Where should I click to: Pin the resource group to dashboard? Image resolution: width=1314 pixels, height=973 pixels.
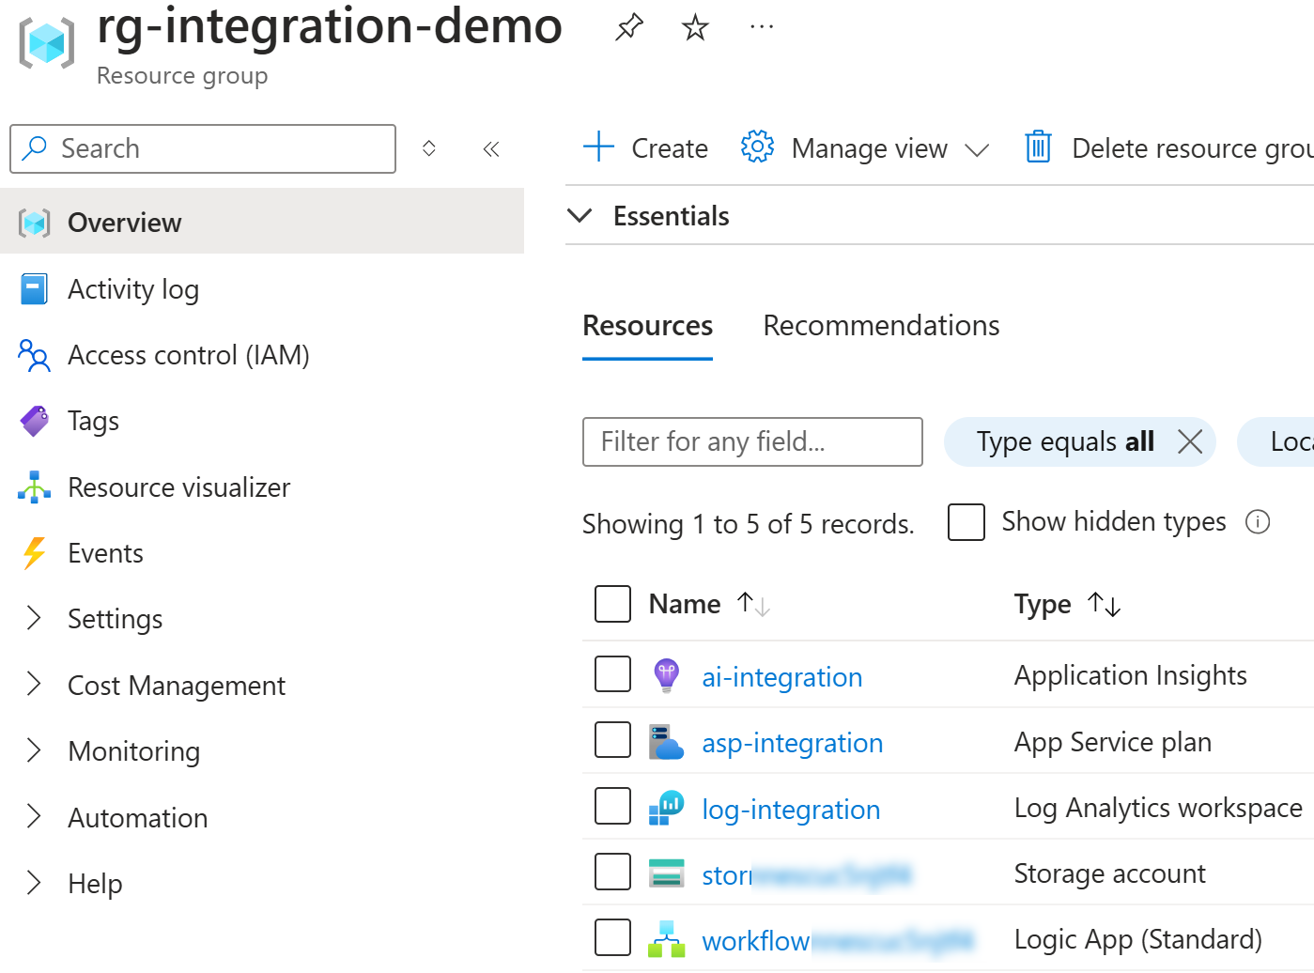pyautogui.click(x=628, y=27)
